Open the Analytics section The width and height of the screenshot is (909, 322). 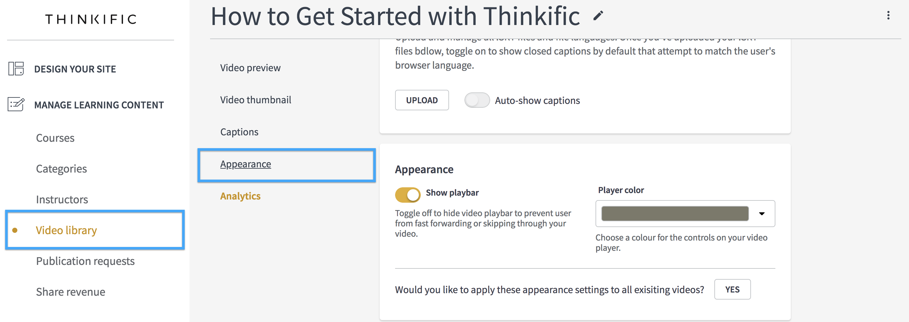point(240,196)
